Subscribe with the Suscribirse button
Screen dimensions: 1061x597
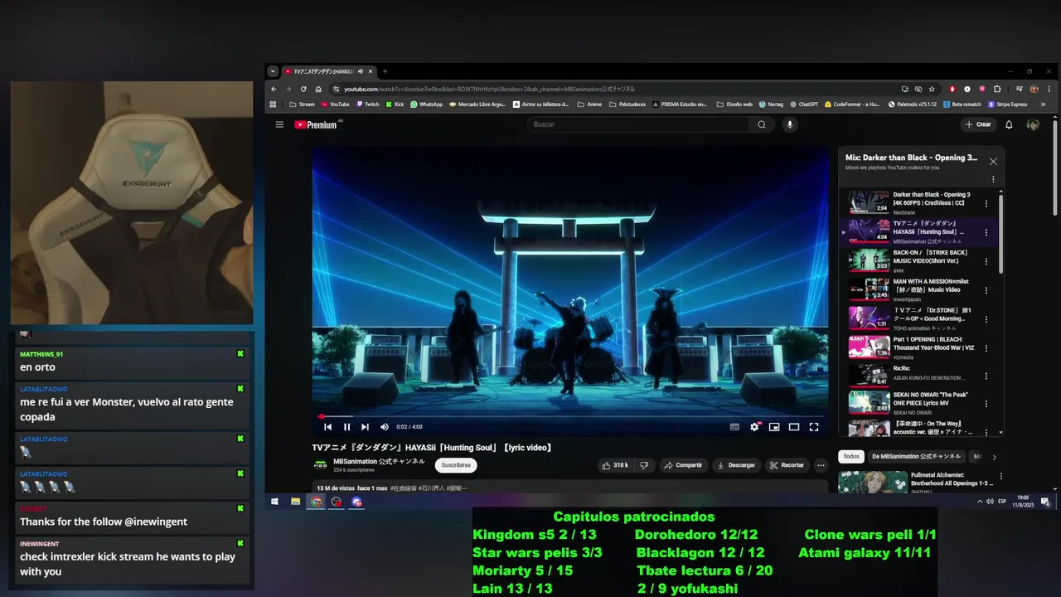pyautogui.click(x=456, y=465)
